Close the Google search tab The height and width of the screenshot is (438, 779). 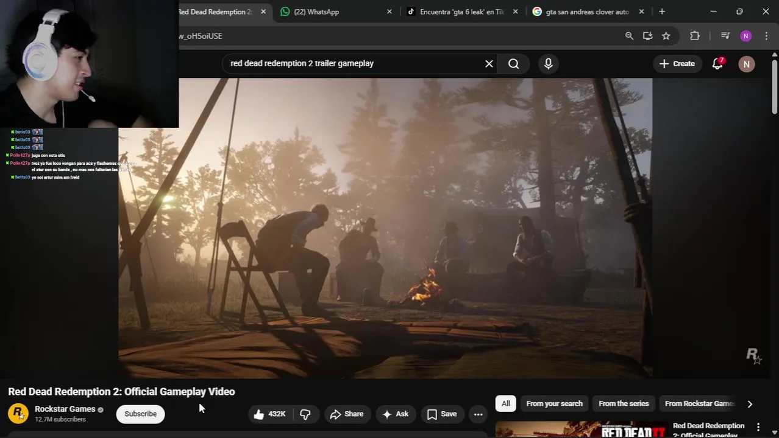pyautogui.click(x=641, y=12)
